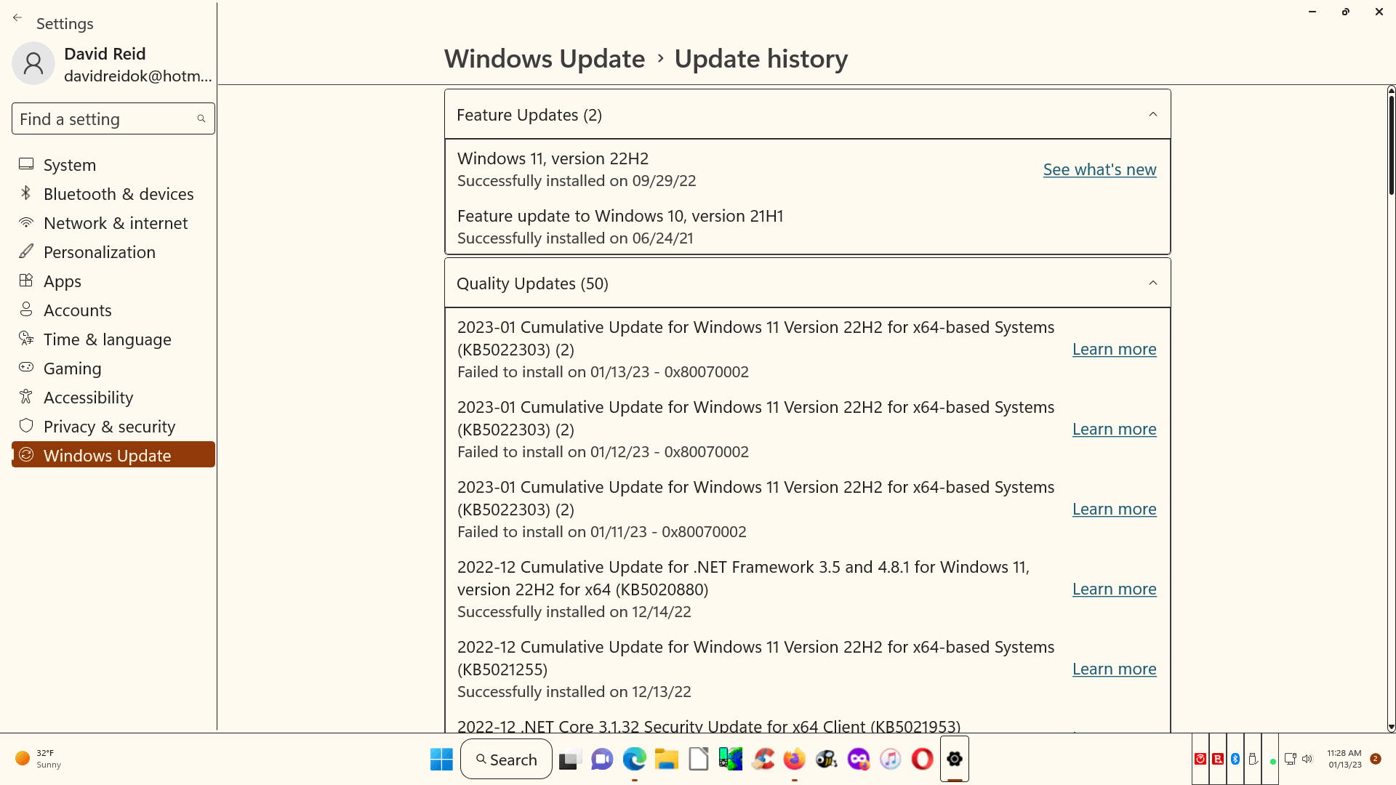Click the search magnifier icon in Find a setting

tap(201, 118)
